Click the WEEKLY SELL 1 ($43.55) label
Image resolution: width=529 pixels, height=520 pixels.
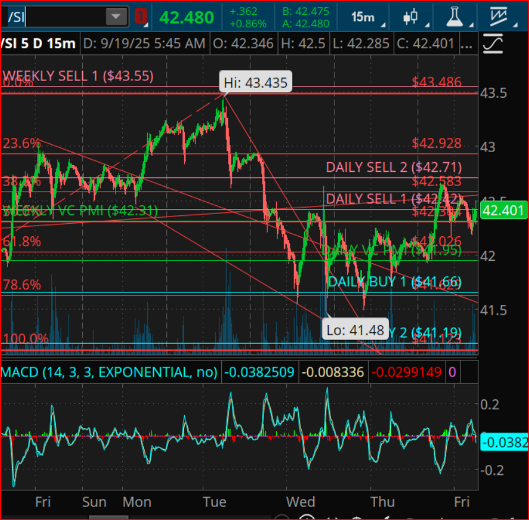point(78,76)
